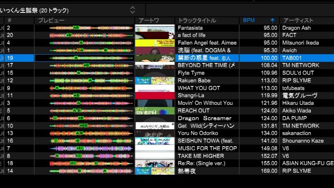Click the artist TAB001
334x188 pixels.
click(x=292, y=58)
